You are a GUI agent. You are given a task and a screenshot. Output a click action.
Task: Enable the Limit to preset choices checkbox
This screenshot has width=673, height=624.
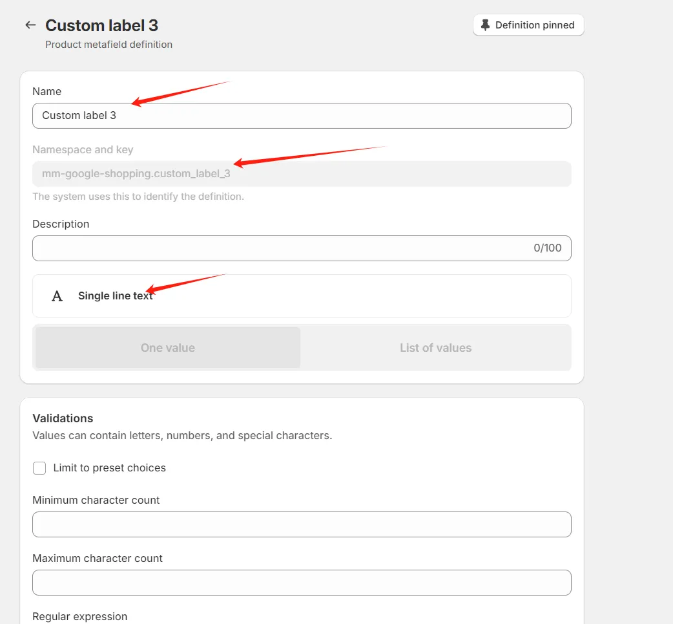coord(39,468)
